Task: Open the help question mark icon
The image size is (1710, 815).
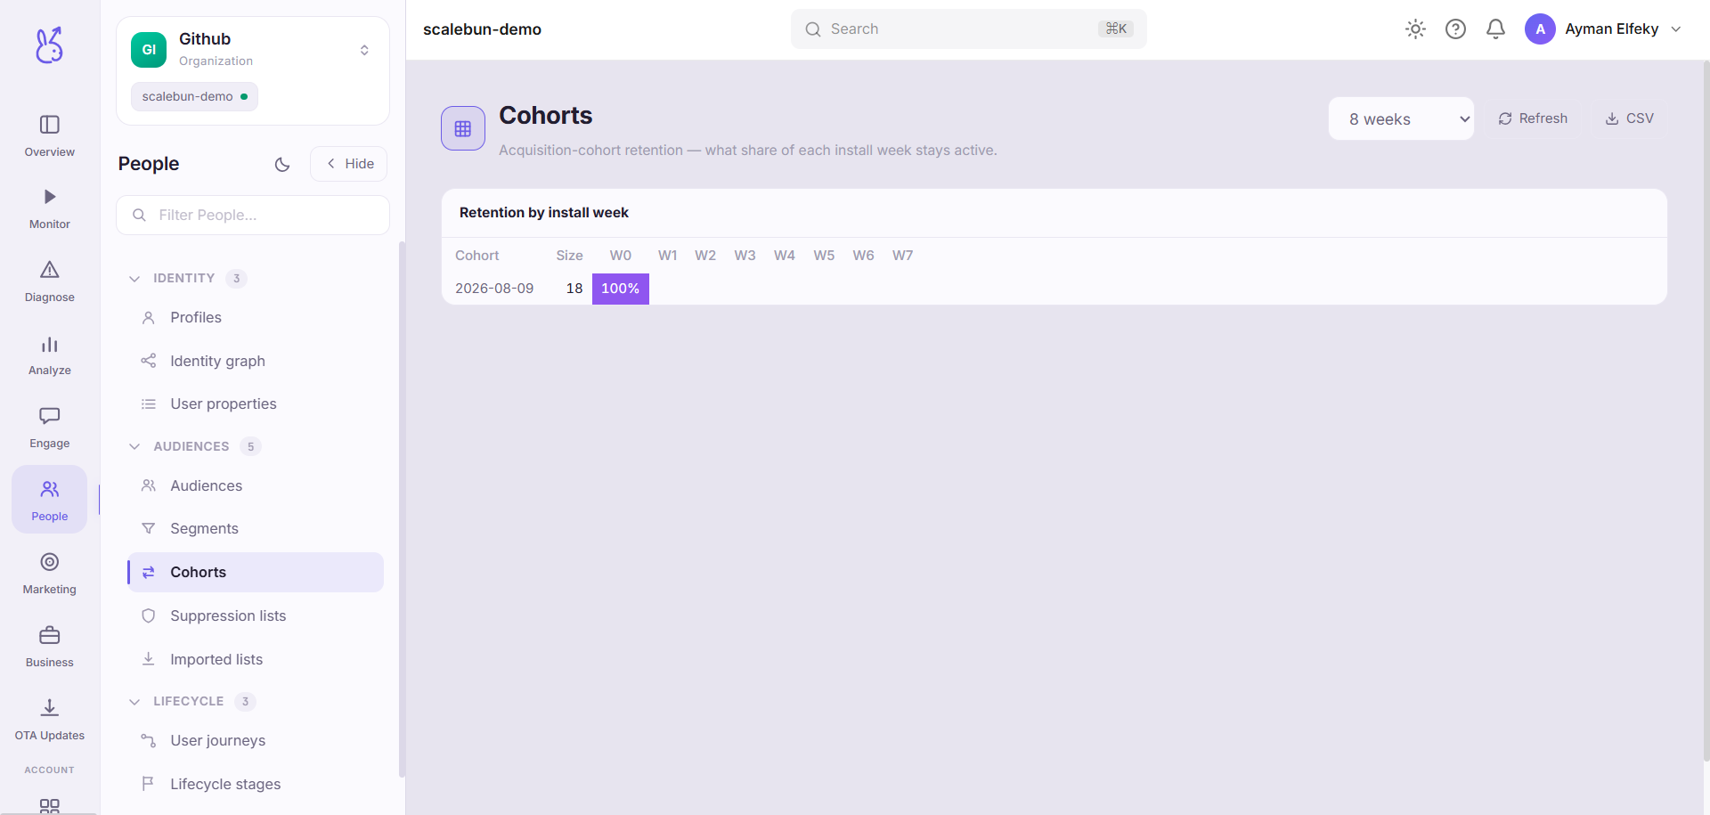Action: (1455, 29)
